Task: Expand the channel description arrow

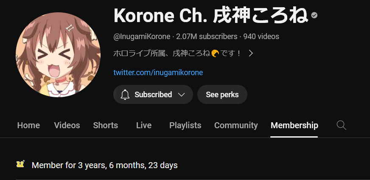Action: coord(251,53)
